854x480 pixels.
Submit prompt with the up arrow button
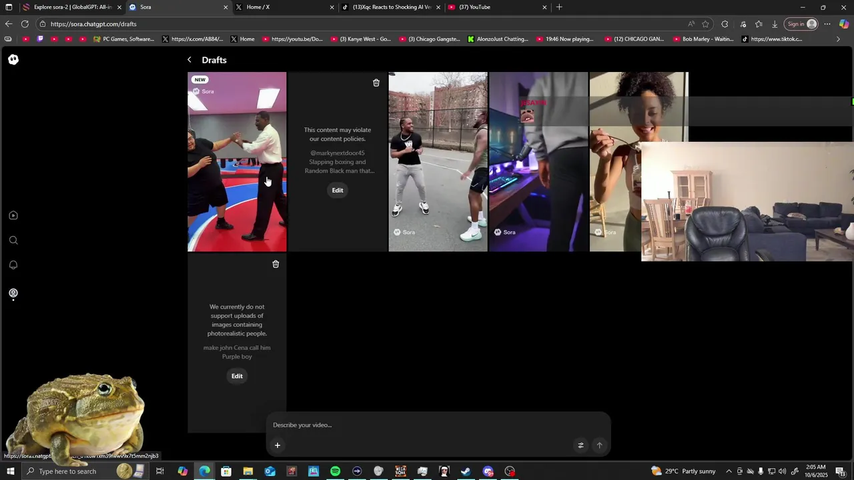click(x=599, y=445)
